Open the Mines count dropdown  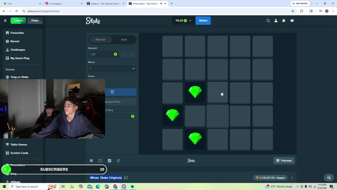tap(112, 69)
